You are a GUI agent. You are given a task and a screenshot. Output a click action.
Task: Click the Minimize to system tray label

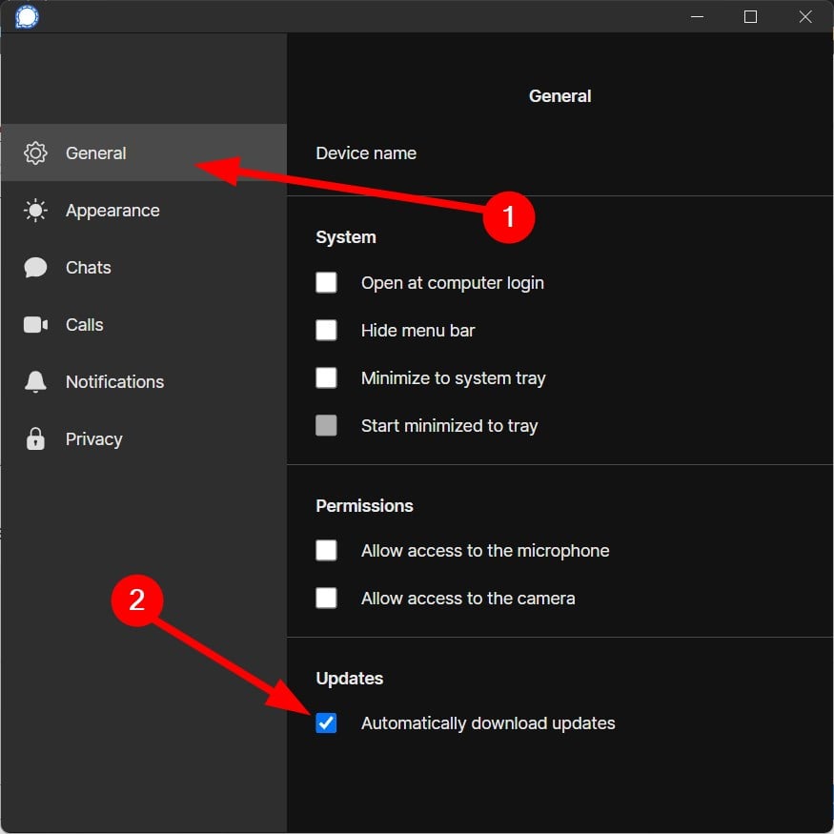point(453,378)
